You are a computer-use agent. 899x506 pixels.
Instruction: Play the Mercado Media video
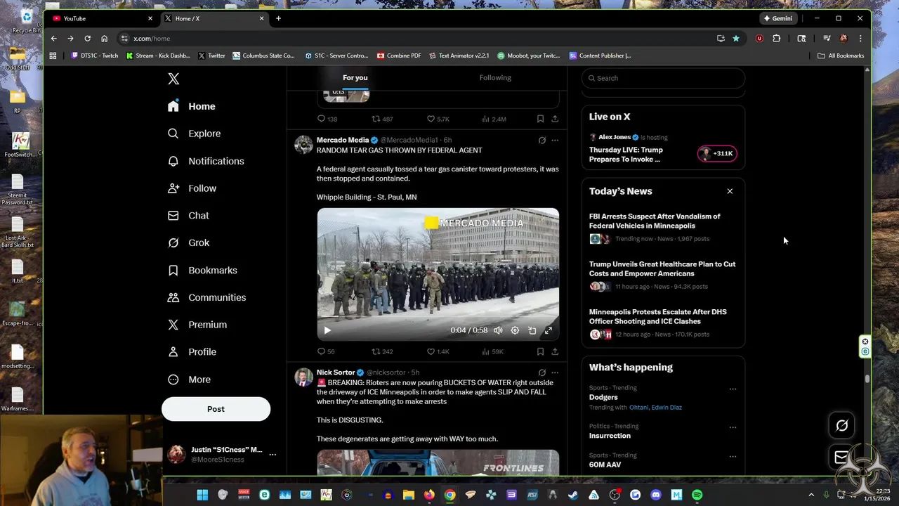(327, 330)
